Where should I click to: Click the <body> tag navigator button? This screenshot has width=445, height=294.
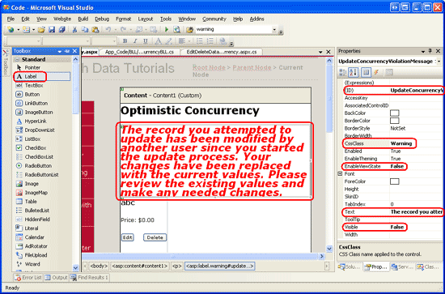click(x=99, y=266)
